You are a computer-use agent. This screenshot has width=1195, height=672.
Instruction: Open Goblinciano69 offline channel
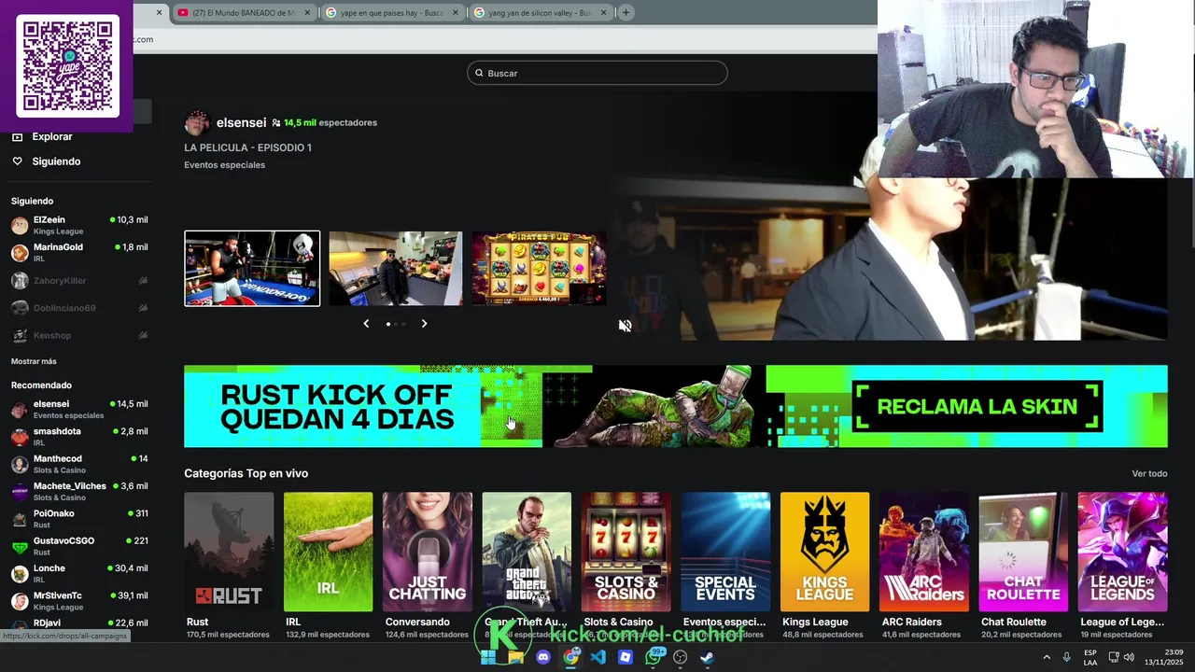(79, 308)
